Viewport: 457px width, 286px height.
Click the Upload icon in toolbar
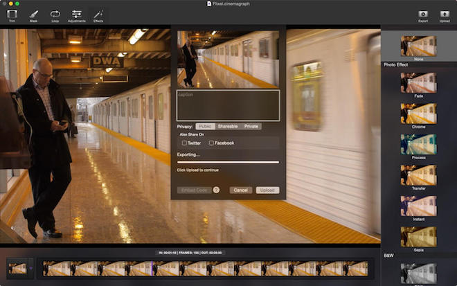coord(445,15)
